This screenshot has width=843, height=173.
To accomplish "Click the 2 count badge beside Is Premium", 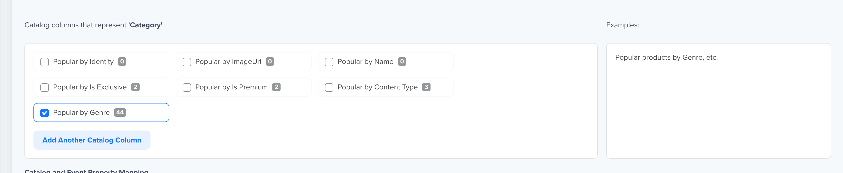I will (276, 87).
